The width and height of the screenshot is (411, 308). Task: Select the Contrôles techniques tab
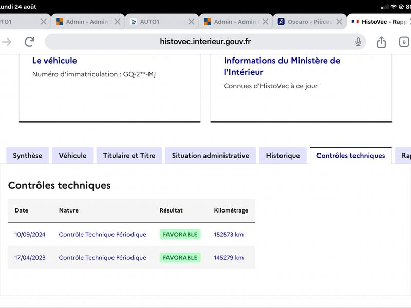click(351, 156)
